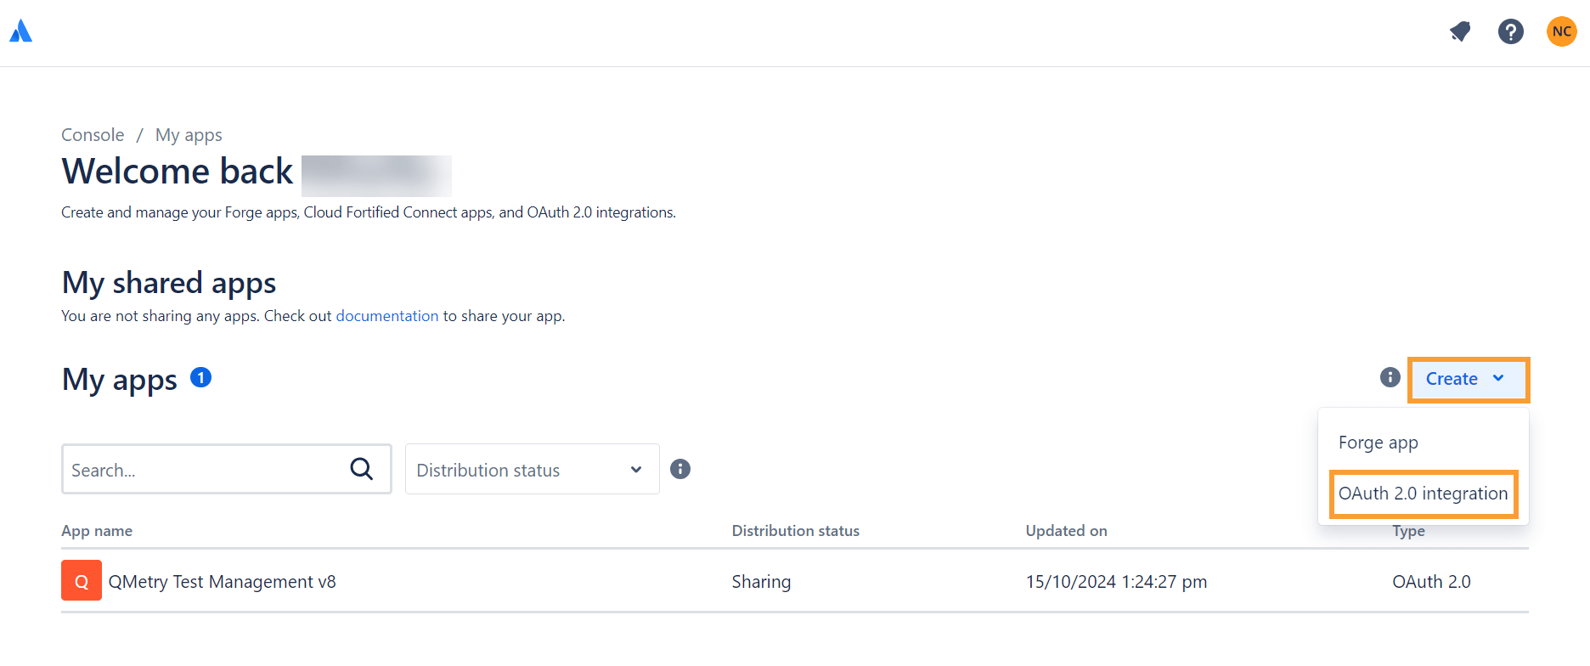
Task: Click the blue app count badge beside My apps
Action: pos(200,377)
